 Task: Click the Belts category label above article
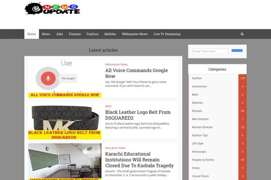pyautogui.click(x=108, y=106)
